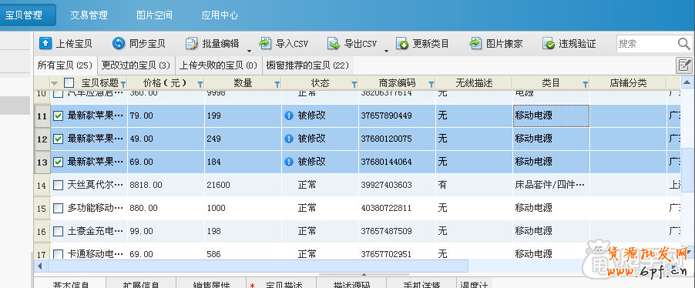Click the 图片搬家 button label

point(505,43)
